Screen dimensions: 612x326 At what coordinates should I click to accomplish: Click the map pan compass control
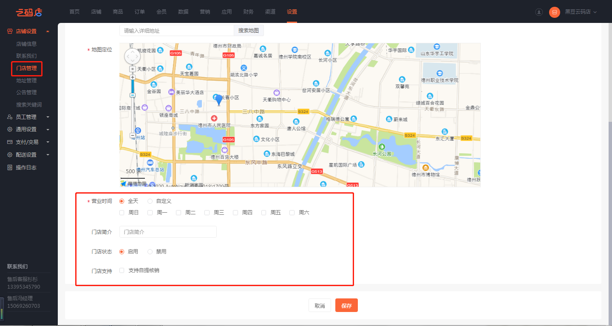click(132, 56)
